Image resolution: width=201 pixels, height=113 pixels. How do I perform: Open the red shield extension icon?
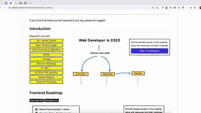[183, 8]
